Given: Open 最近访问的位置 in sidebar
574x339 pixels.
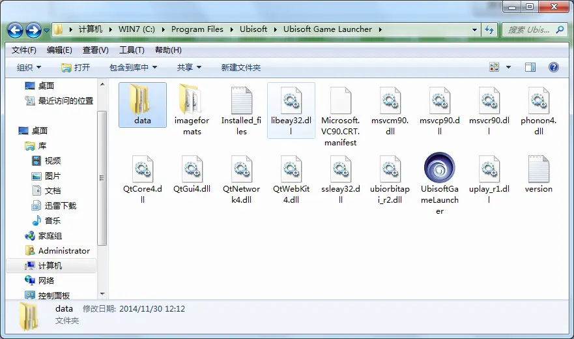Looking at the screenshot, I should click(59, 101).
